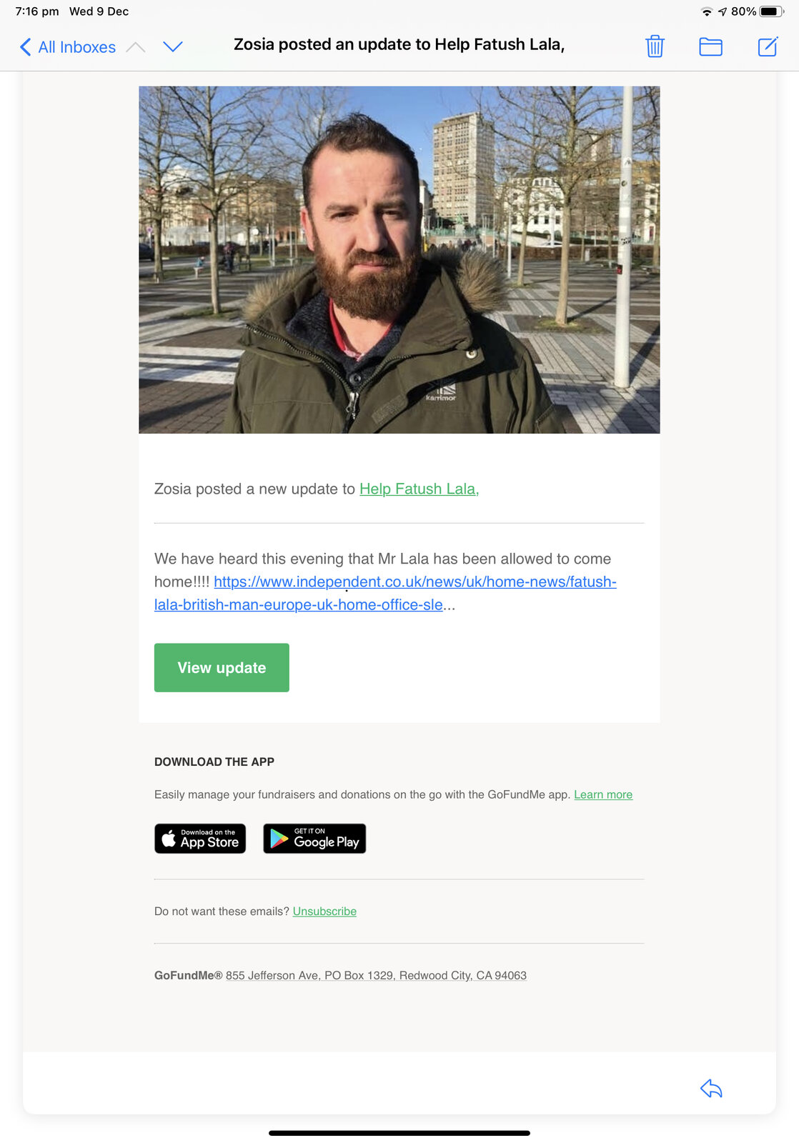Tap the Wi-Fi icon in status bar
Image resolution: width=799 pixels, height=1143 pixels.
707,11
